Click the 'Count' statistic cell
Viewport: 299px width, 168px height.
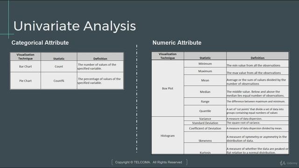click(59, 66)
